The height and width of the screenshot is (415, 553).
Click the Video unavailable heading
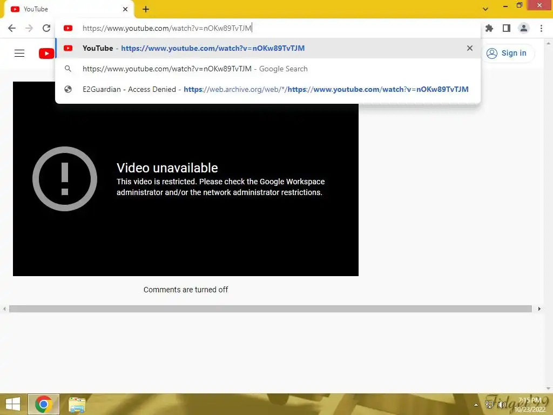(167, 168)
